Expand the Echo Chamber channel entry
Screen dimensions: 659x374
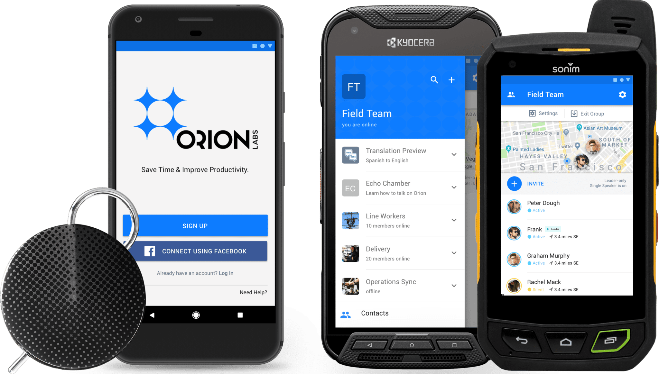(x=454, y=187)
